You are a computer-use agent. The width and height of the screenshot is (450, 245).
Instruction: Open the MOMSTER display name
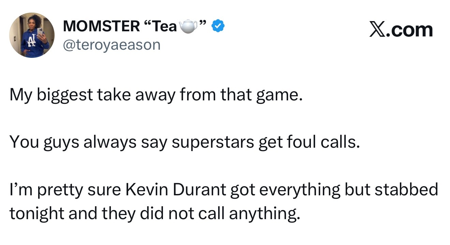(101, 27)
